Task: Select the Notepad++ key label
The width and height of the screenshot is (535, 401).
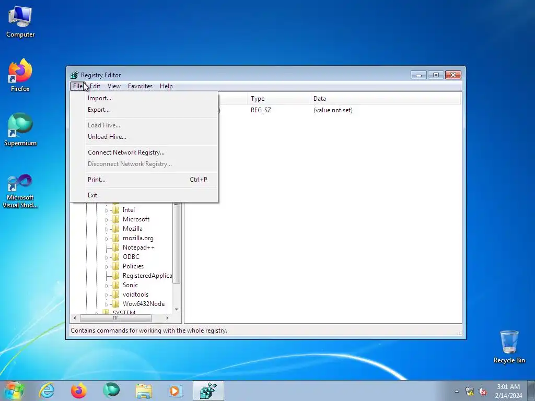Action: click(x=138, y=247)
